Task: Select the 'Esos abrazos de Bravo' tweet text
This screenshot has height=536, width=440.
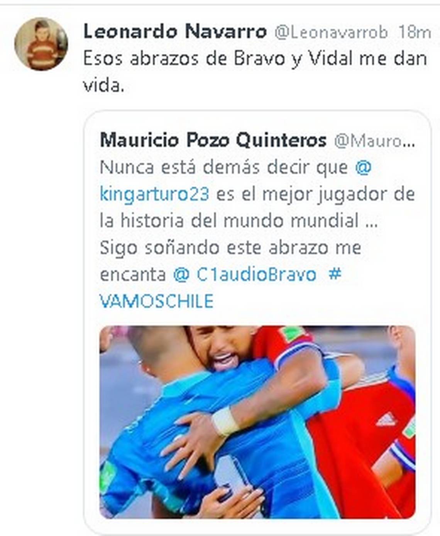Action: (x=255, y=72)
